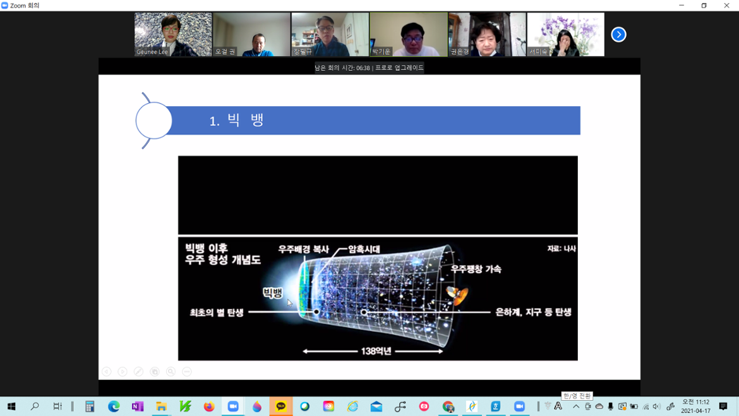Open KakaoTalk from the taskbar

point(280,407)
